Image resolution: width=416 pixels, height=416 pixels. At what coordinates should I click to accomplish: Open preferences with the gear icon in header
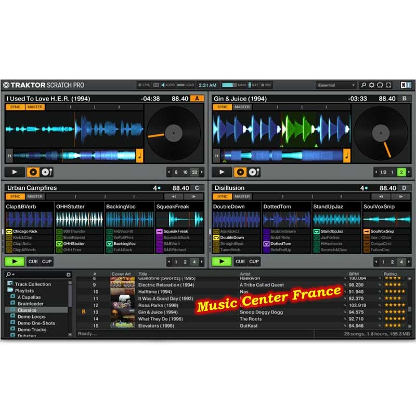point(372,85)
